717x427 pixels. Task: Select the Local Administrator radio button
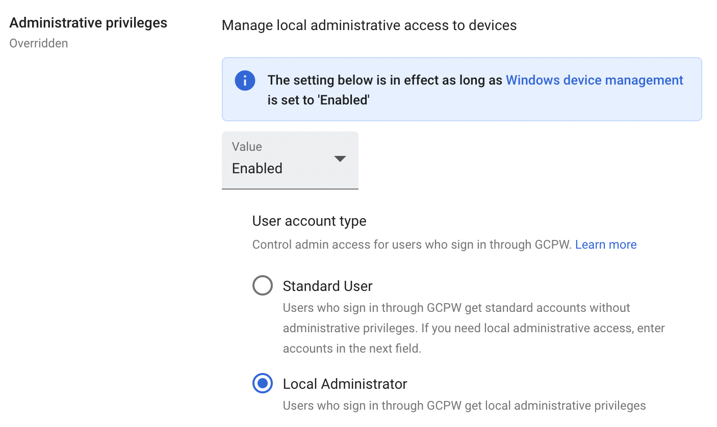tap(263, 384)
